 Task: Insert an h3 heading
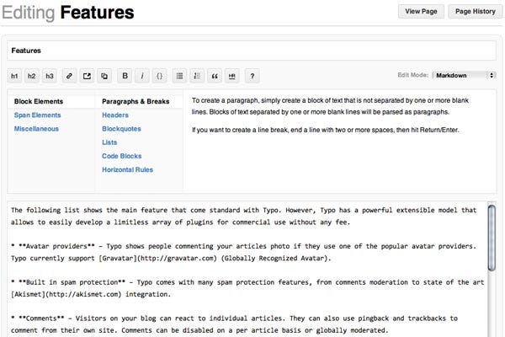[x=50, y=76]
